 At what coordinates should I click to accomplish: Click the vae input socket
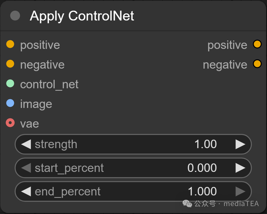[x=10, y=123]
